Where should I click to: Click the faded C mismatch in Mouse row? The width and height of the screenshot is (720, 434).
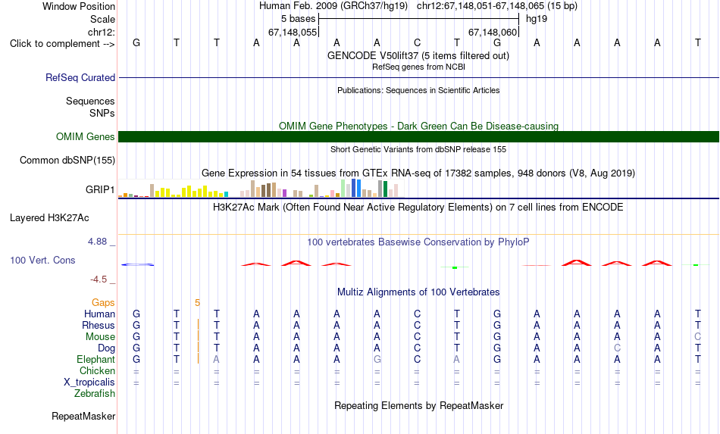697,337
